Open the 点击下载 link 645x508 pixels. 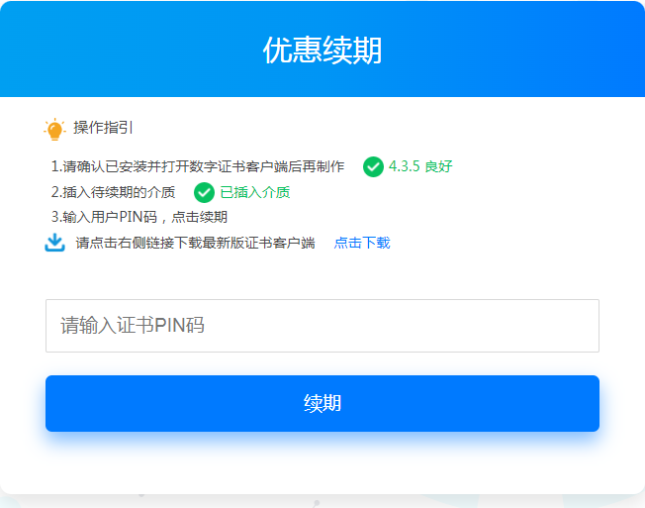tap(362, 243)
